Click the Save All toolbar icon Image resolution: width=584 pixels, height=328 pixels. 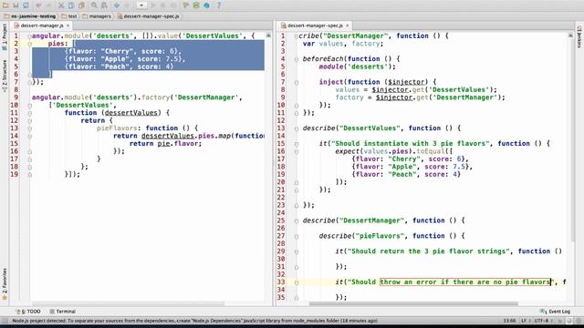(16, 5)
